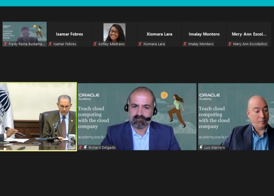Click the Isamar Febres participant tile
This screenshot has width=274, height=196.
click(69, 34)
